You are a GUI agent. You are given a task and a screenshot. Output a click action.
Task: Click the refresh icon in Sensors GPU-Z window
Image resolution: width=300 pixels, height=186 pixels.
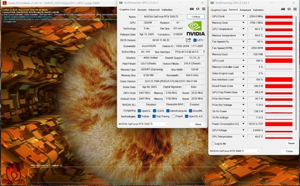tap(289, 9)
